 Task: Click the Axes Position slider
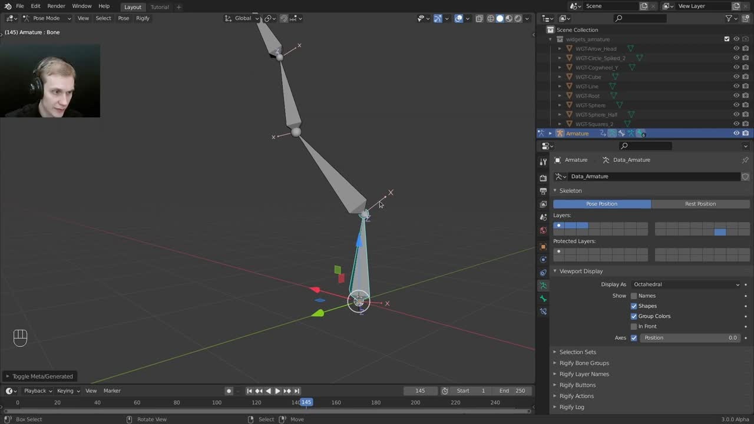click(689, 338)
